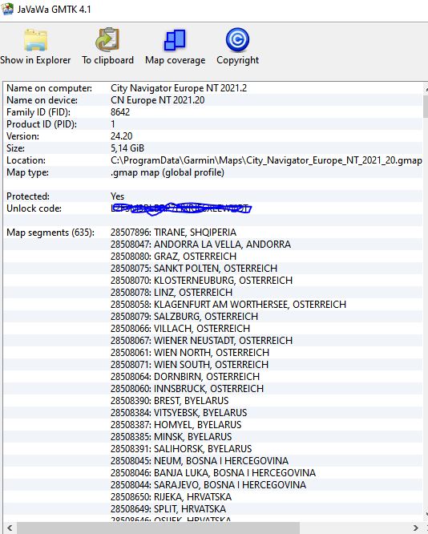Select the SALZBURG, OSTERREICH segment row
Screen dimensions: 428x534
point(213,317)
